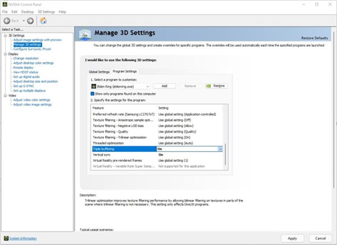
Task: Select the Preferred refresh rate row
Action: [157, 114]
